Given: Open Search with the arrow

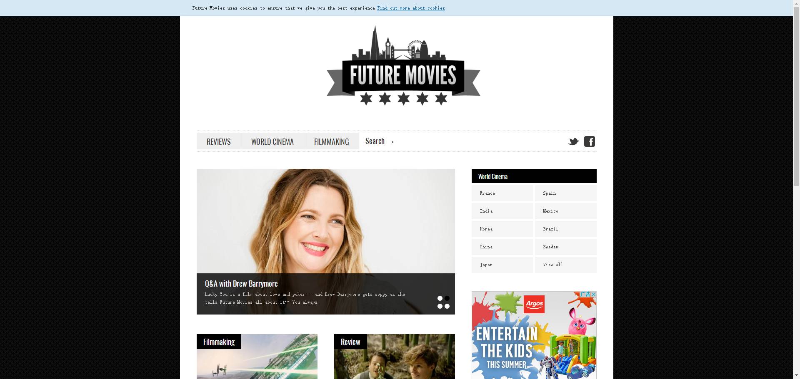Looking at the screenshot, I should (x=379, y=141).
